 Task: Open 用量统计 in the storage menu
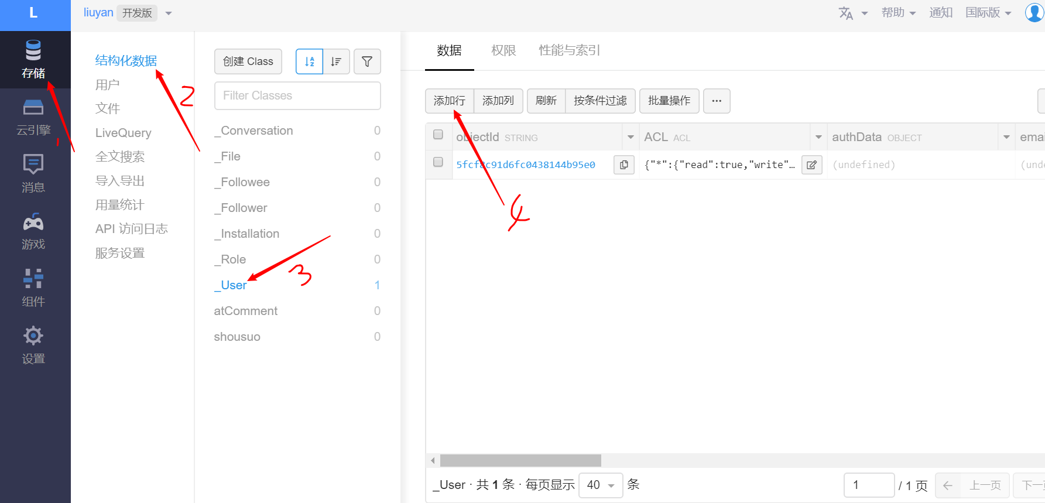click(120, 205)
